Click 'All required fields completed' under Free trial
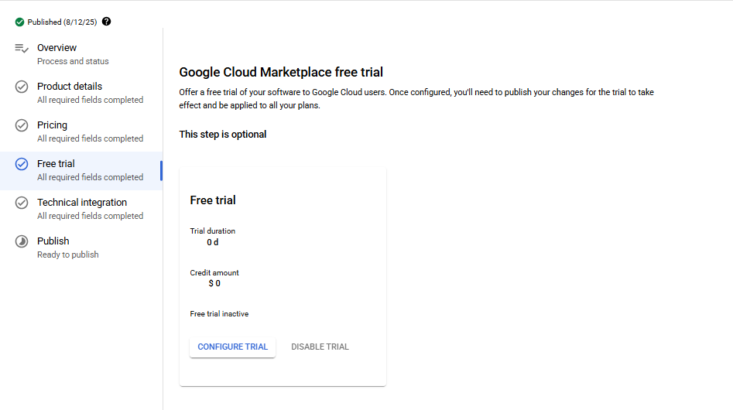This screenshot has height=410, width=733. (x=91, y=177)
